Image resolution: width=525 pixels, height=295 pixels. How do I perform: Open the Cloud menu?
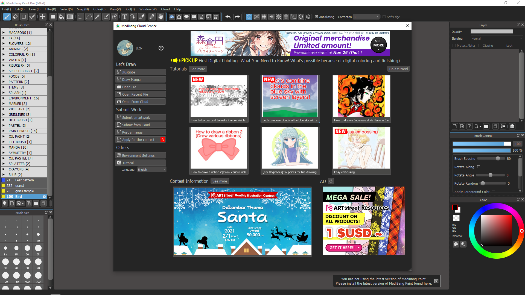click(165, 9)
